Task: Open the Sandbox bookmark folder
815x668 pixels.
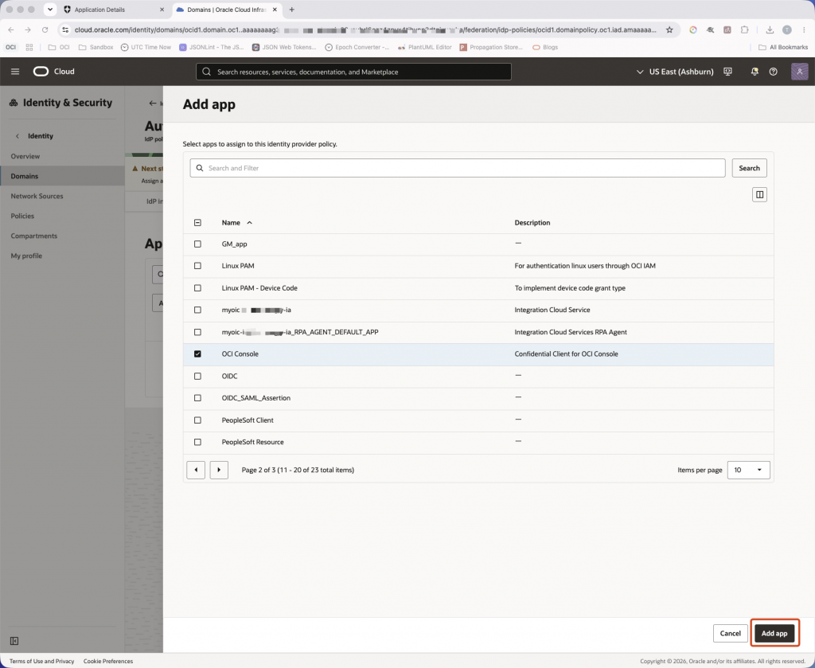Action: coord(96,47)
